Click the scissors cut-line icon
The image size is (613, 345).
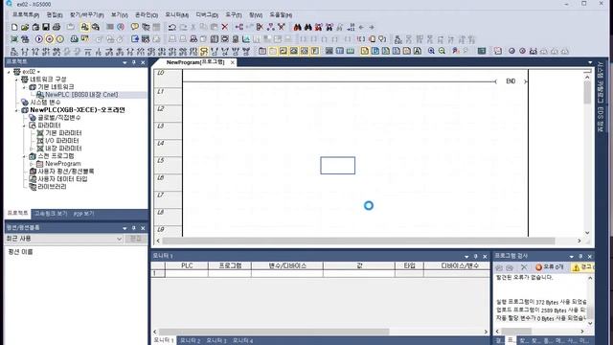[260, 27]
